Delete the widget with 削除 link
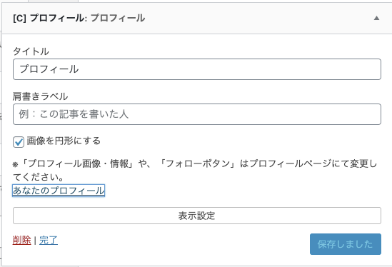 pos(21,240)
